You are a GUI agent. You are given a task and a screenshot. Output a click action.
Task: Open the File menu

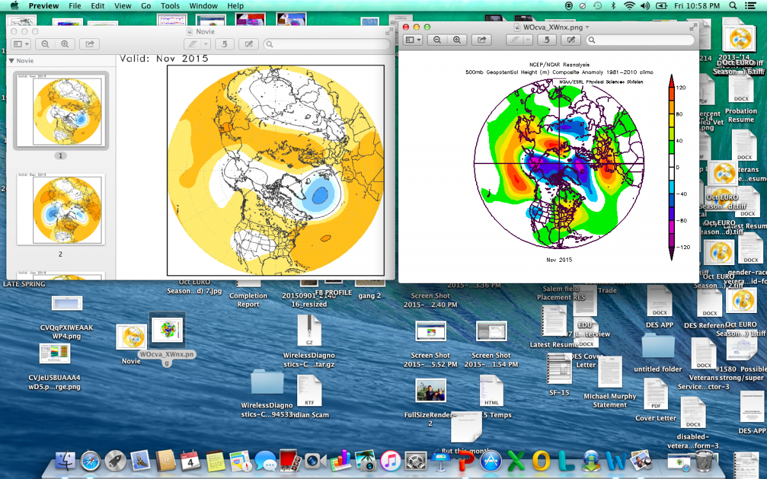click(75, 6)
